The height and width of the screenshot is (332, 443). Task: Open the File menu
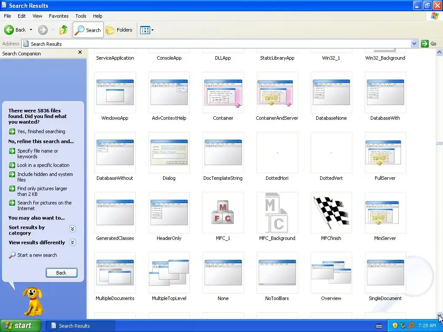tap(7, 16)
